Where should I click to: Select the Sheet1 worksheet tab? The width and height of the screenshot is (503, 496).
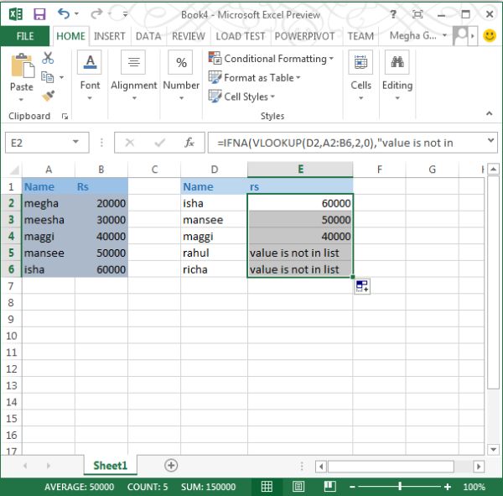pyautogui.click(x=111, y=465)
